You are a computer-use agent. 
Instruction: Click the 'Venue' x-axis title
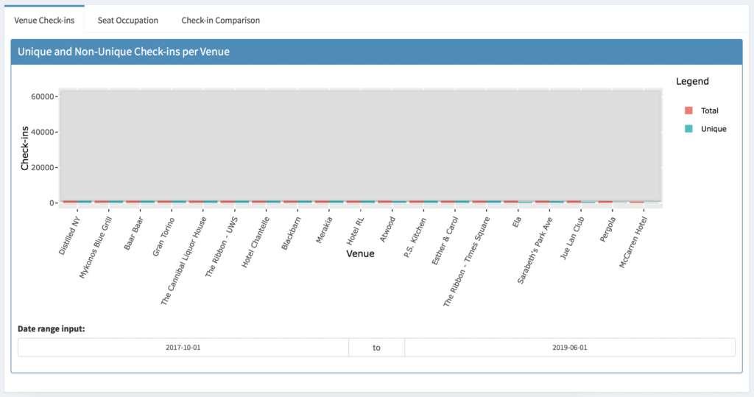(360, 254)
